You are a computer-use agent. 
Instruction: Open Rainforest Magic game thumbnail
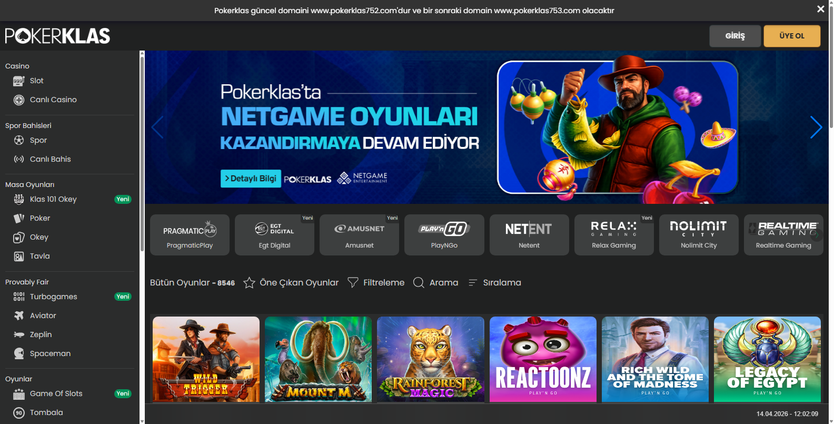click(430, 359)
